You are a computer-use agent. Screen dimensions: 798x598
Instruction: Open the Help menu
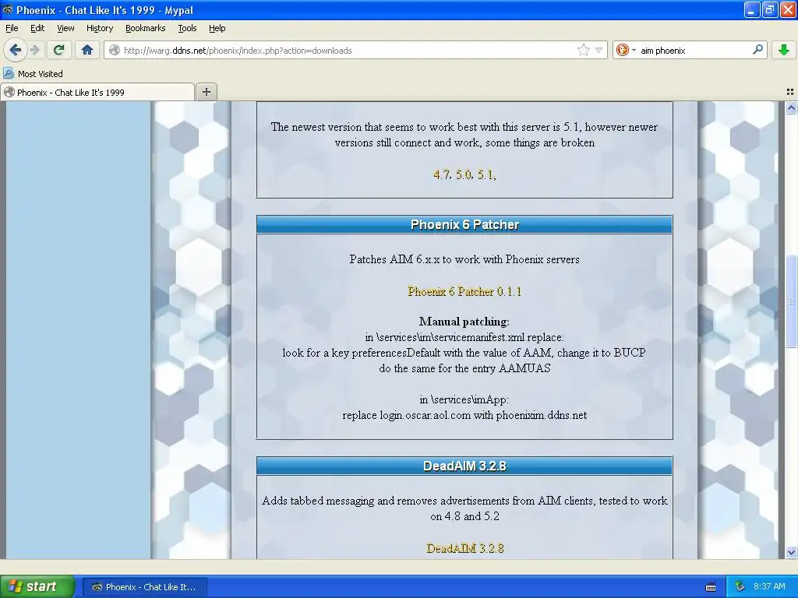click(217, 28)
